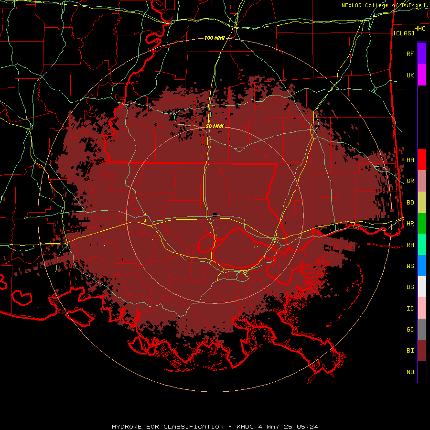
Task: Click the HR legend label
Action: tap(410, 224)
